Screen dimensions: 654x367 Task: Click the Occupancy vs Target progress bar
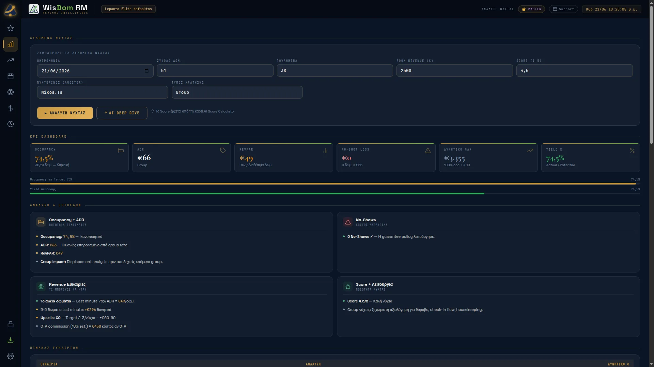coord(335,183)
